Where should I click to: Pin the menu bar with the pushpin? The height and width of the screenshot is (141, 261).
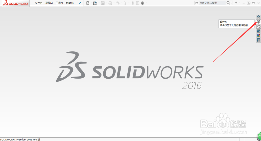click(80, 3)
